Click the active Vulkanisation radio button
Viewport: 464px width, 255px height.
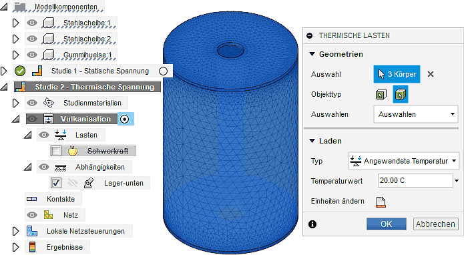(x=125, y=119)
